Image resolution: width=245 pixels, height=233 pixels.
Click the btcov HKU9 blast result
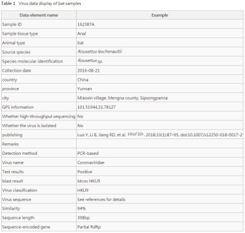click(x=89, y=181)
